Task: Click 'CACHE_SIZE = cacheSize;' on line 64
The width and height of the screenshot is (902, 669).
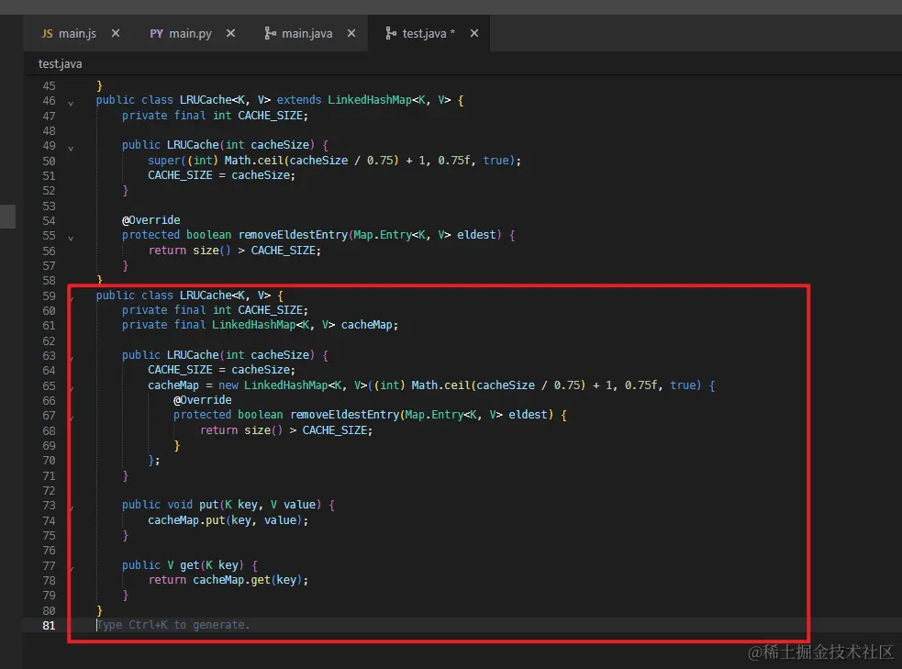Action: (221, 369)
